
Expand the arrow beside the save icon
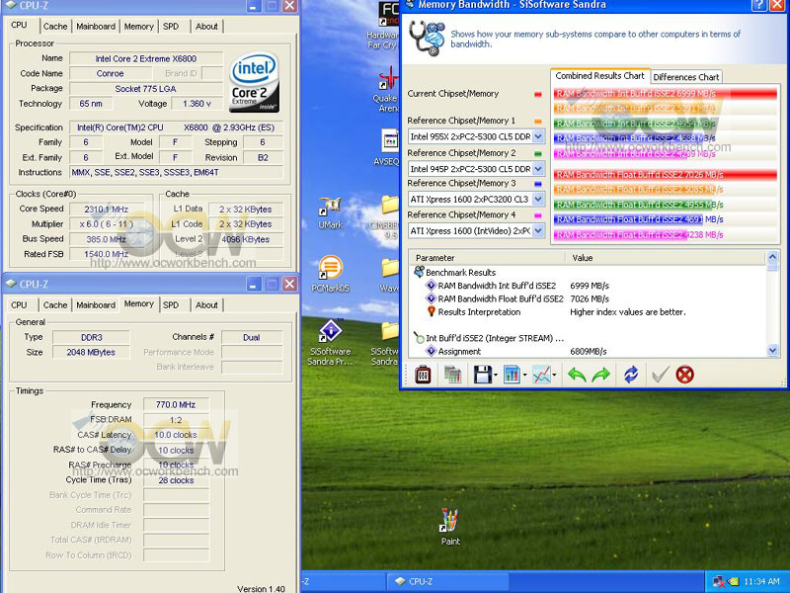pos(496,375)
